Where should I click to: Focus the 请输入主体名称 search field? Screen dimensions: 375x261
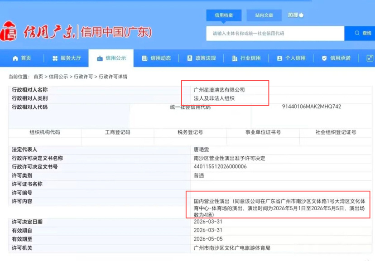274,34
